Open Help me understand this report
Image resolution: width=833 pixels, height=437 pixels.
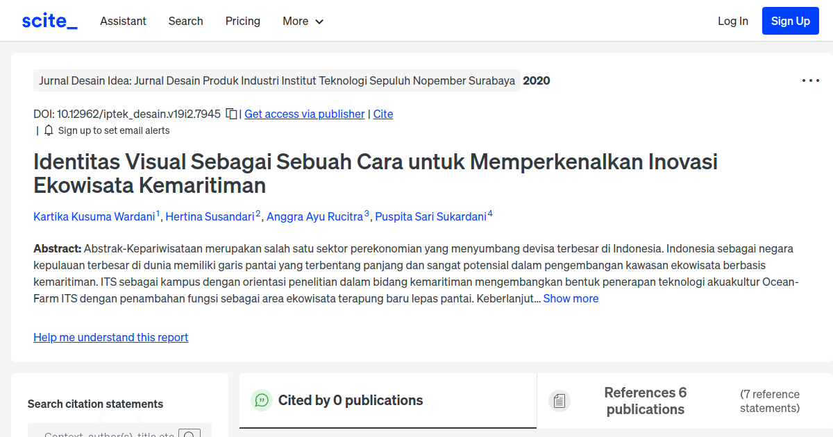(x=110, y=337)
